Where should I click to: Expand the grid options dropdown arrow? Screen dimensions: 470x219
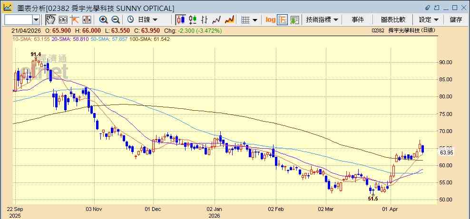(x=255, y=20)
